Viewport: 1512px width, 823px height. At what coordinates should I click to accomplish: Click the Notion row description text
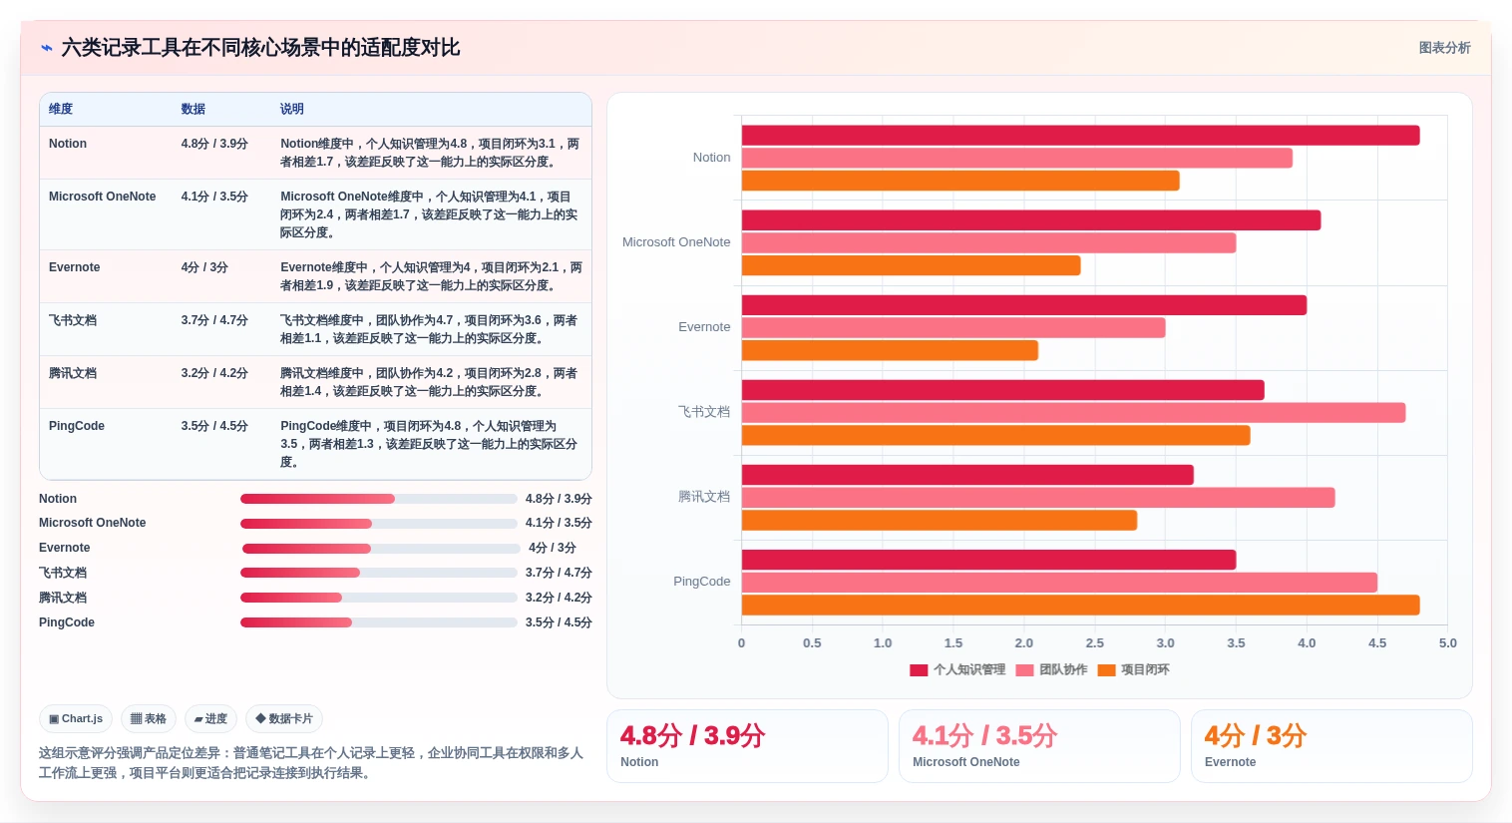[430, 153]
